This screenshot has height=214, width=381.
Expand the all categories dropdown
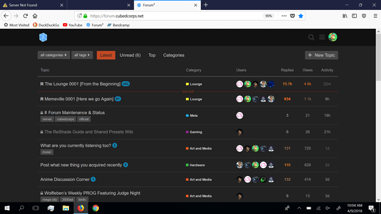[54, 55]
